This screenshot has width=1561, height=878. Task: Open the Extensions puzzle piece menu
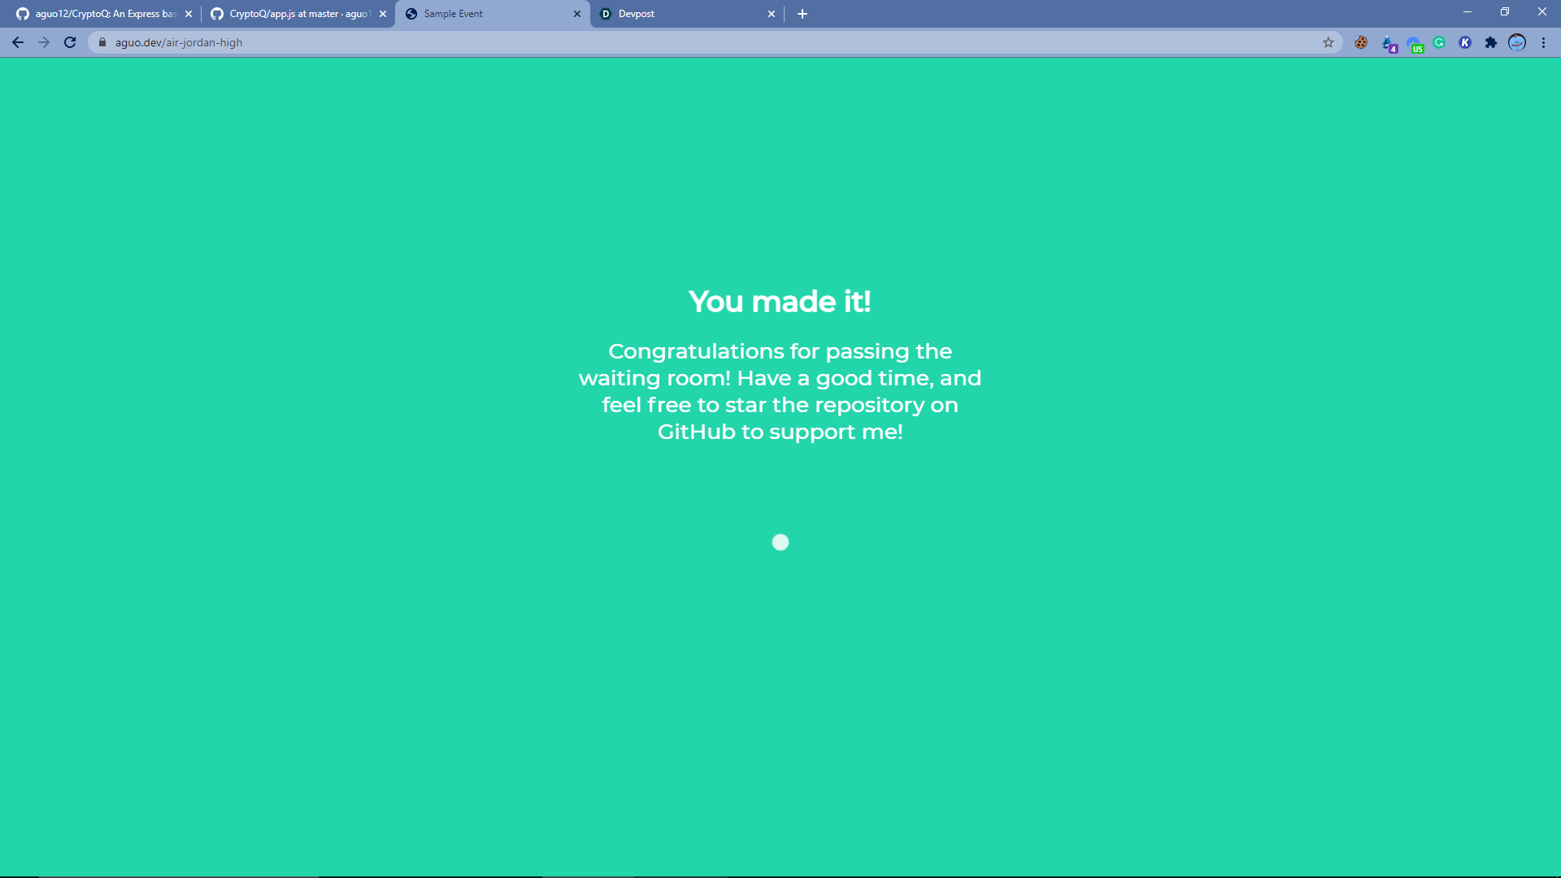click(x=1491, y=42)
